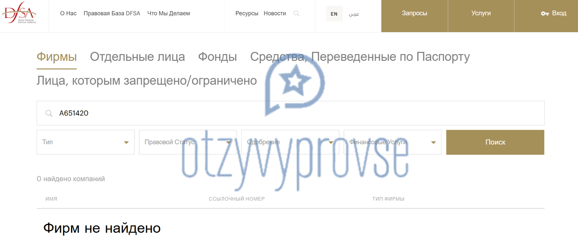Image resolution: width=578 pixels, height=241 pixels.
Task: Open the Правовая База DFSA menu
Action: point(112,14)
